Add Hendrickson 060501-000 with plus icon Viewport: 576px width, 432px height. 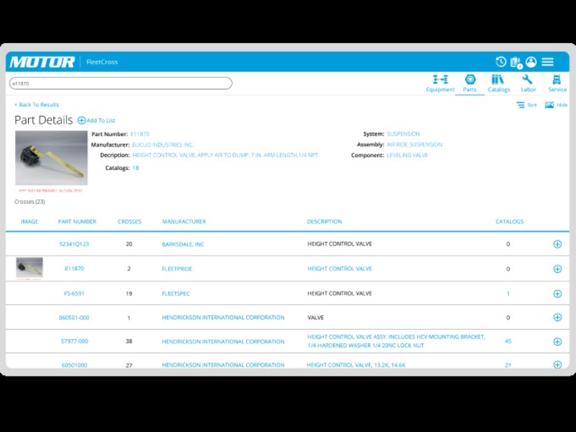[557, 318]
